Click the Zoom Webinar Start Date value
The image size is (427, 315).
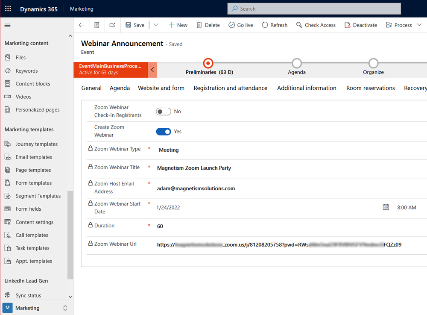[168, 208]
